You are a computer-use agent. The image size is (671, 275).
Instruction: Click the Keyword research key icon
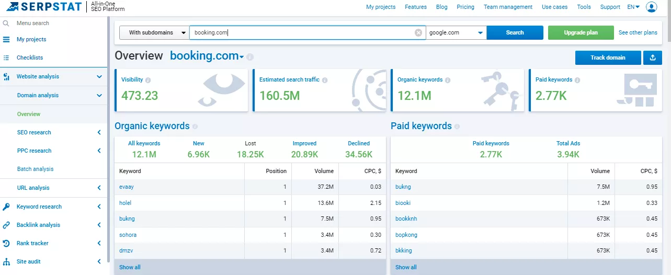[6, 207]
